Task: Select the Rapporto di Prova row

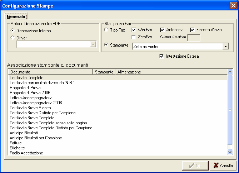Action: tap(118, 88)
